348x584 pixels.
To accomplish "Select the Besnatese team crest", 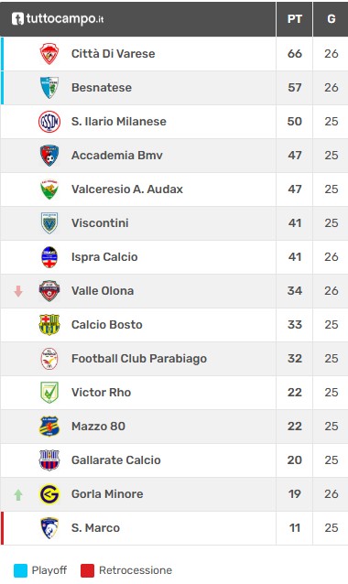I will [x=49, y=88].
